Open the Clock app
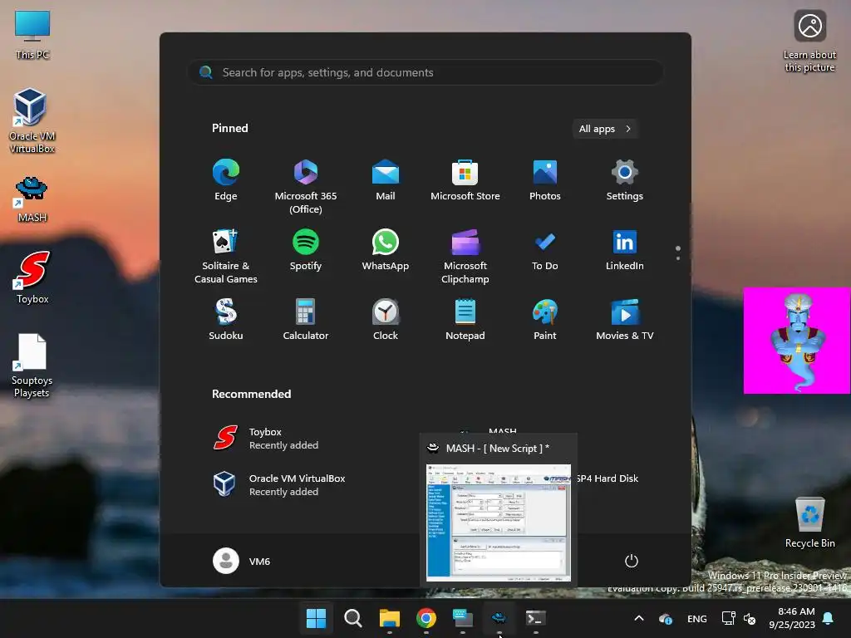Image resolution: width=851 pixels, height=638 pixels. click(386, 320)
